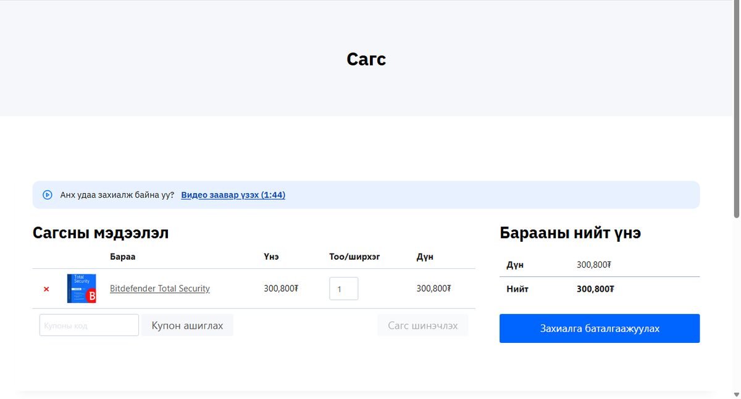Select the Сагс page heading
The height and width of the screenshot is (399, 741).
coord(366,59)
